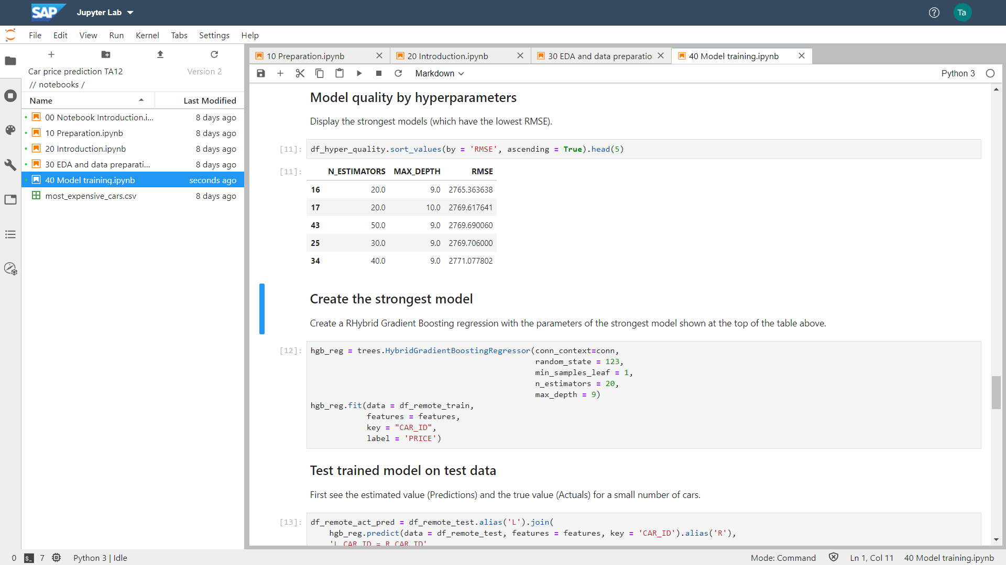Open the Kernel menu
Image resolution: width=1006 pixels, height=565 pixels.
(x=147, y=35)
